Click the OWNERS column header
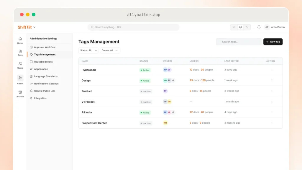Image resolution: width=302 pixels, height=170 pixels. click(168, 61)
